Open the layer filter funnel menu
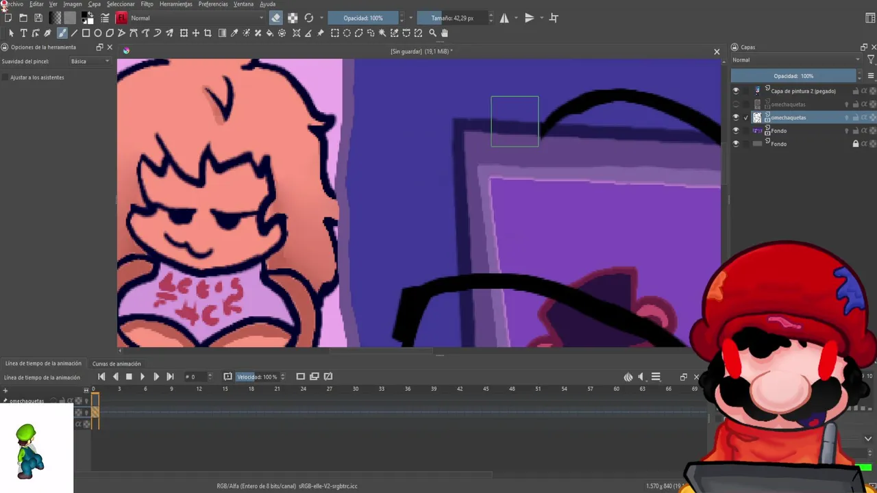The width and height of the screenshot is (877, 493). [x=871, y=60]
